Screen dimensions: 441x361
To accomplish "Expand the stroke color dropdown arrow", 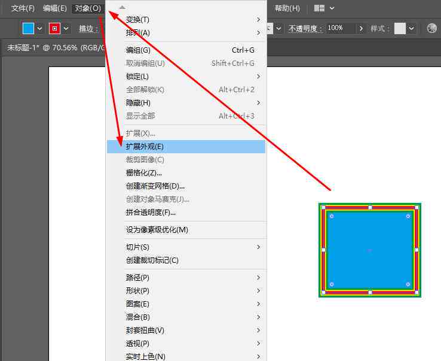I will [66, 29].
